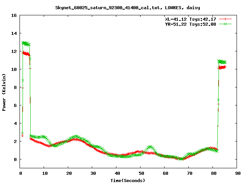This screenshot has height=184, width=245.
Task: Click the x-axis tick label 70
Action: click(x=190, y=173)
